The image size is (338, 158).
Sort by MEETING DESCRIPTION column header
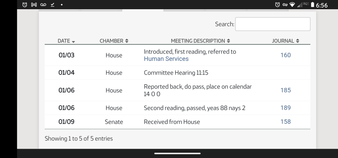pos(200,41)
